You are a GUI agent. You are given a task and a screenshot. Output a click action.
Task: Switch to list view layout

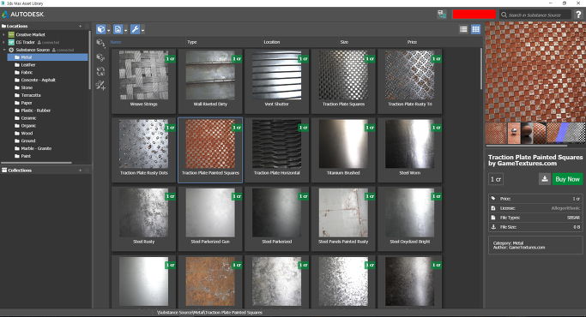pyautogui.click(x=463, y=29)
